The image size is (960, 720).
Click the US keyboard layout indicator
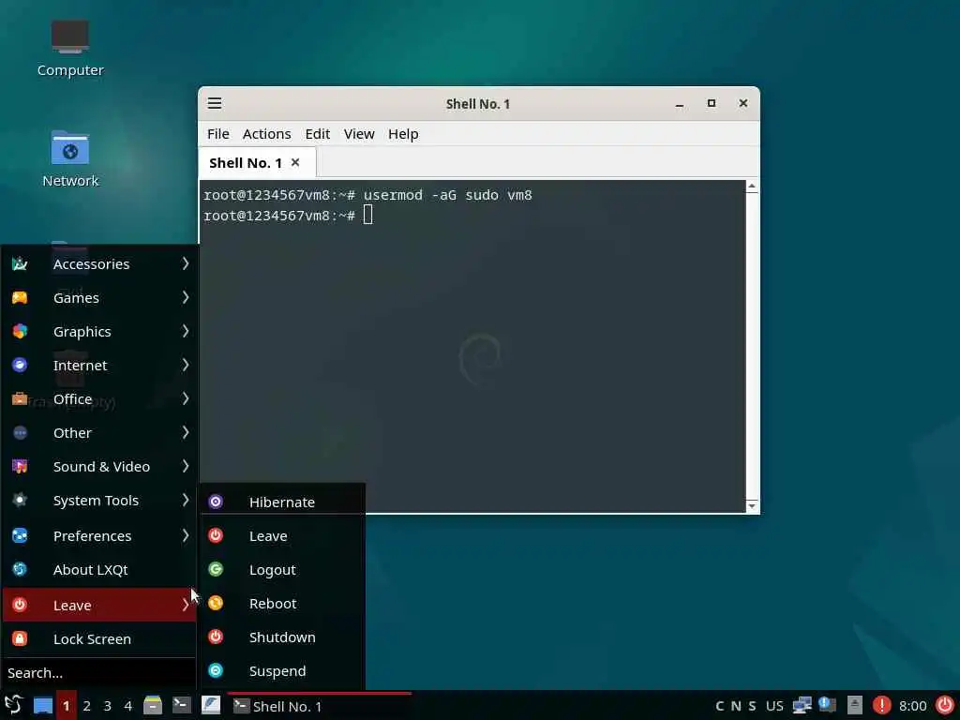774,706
